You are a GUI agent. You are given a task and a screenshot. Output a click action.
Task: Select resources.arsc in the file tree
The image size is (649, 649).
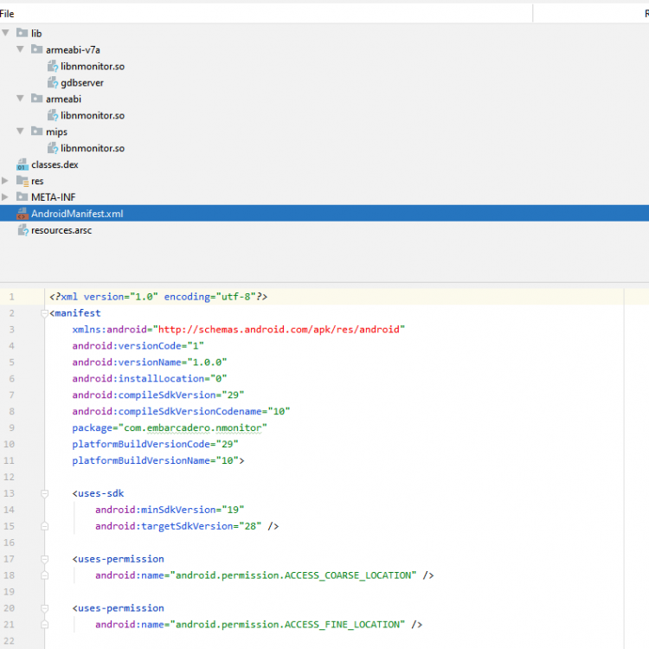coord(61,230)
